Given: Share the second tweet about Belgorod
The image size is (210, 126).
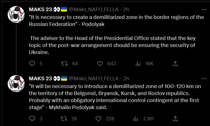Looking at the screenshot, I should pos(176,118).
